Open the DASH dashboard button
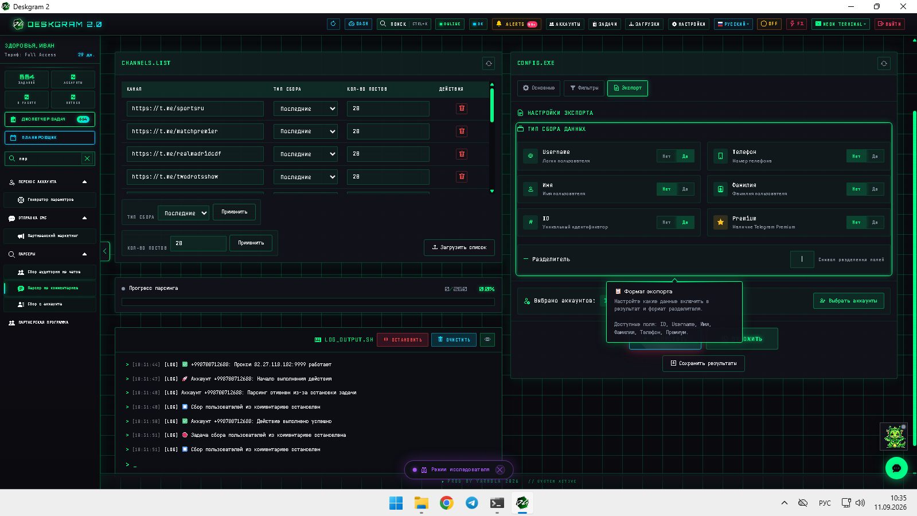Screen dimensions: 917x516 358,24
